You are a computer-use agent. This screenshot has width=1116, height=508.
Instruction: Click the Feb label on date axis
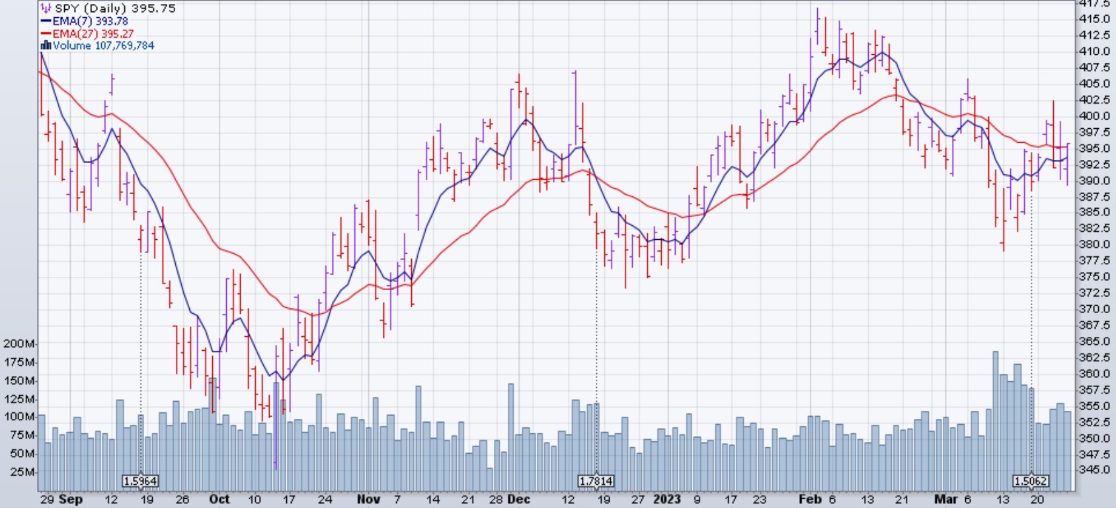point(810,499)
